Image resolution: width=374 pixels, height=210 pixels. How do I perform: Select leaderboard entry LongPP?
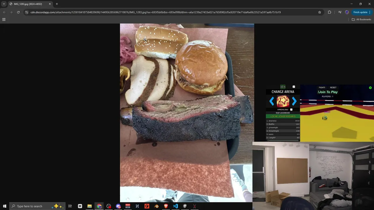pos(283,138)
